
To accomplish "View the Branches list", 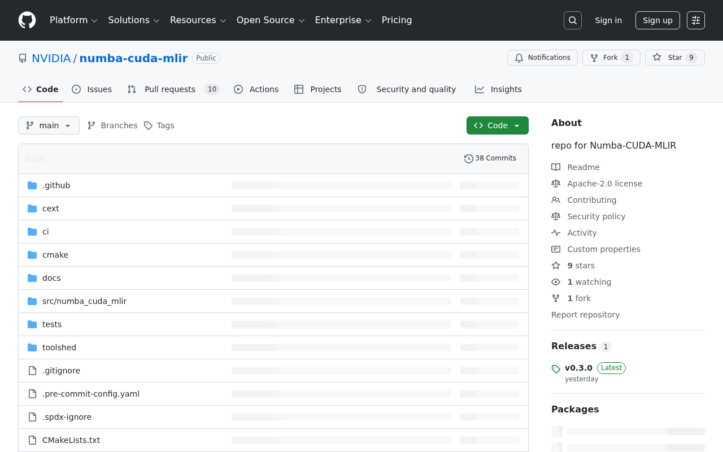I will point(112,125).
